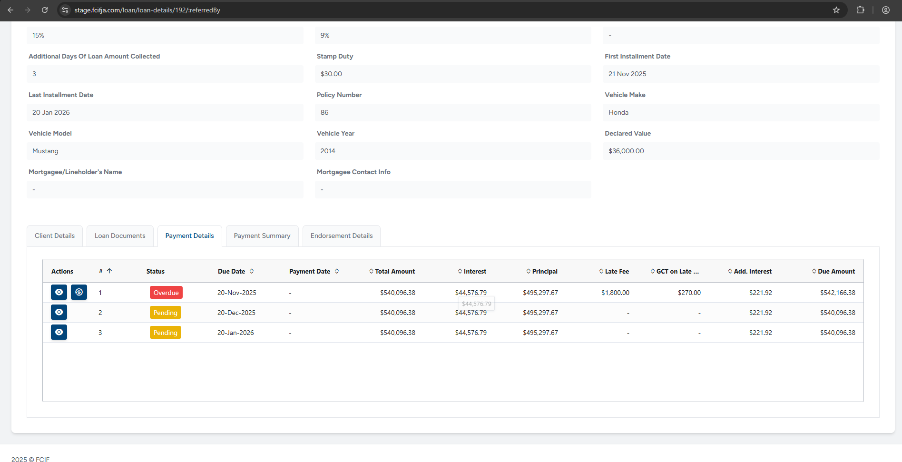Sort by the # column arrow

pyautogui.click(x=109, y=271)
